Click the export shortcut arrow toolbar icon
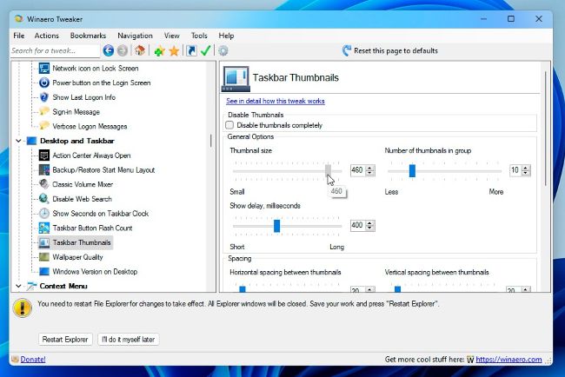The width and height of the screenshot is (565, 377). pos(192,50)
